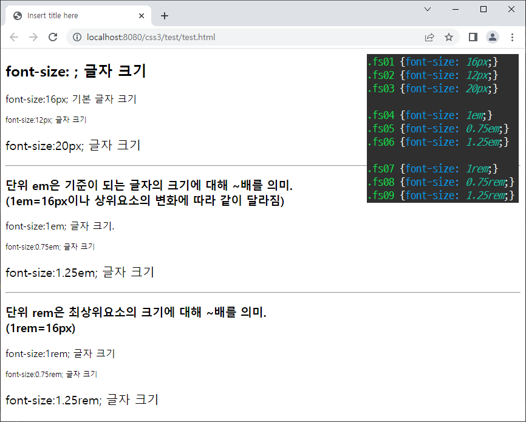
Task: Toggle the browser side panel
Action: tap(473, 37)
